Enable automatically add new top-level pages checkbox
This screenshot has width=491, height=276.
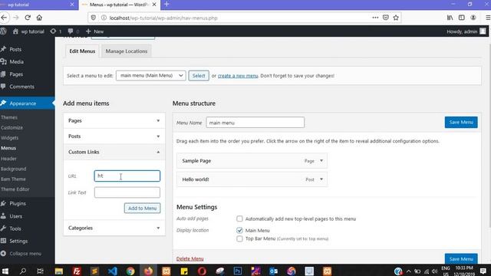[239, 219]
